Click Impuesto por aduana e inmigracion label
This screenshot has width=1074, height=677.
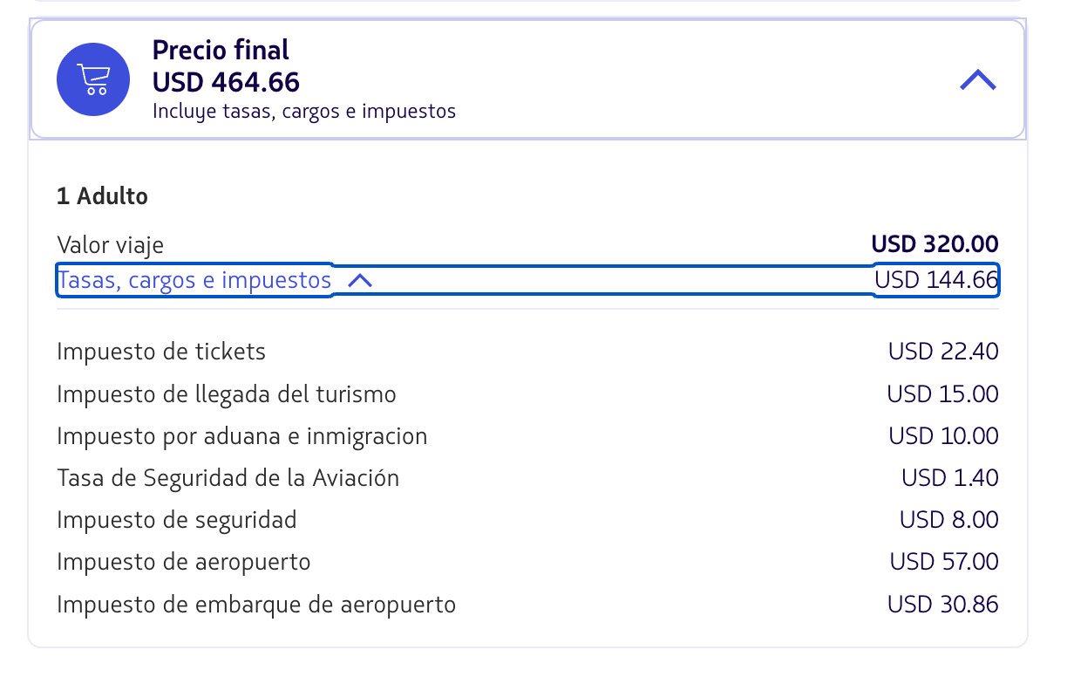pos(242,436)
